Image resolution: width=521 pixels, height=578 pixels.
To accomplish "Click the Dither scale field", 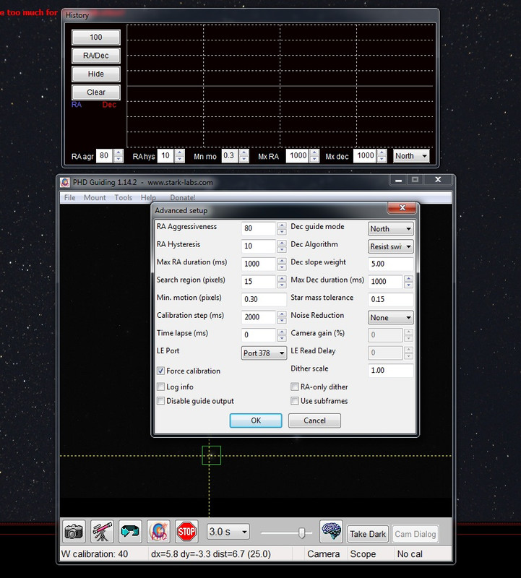I will coord(390,370).
